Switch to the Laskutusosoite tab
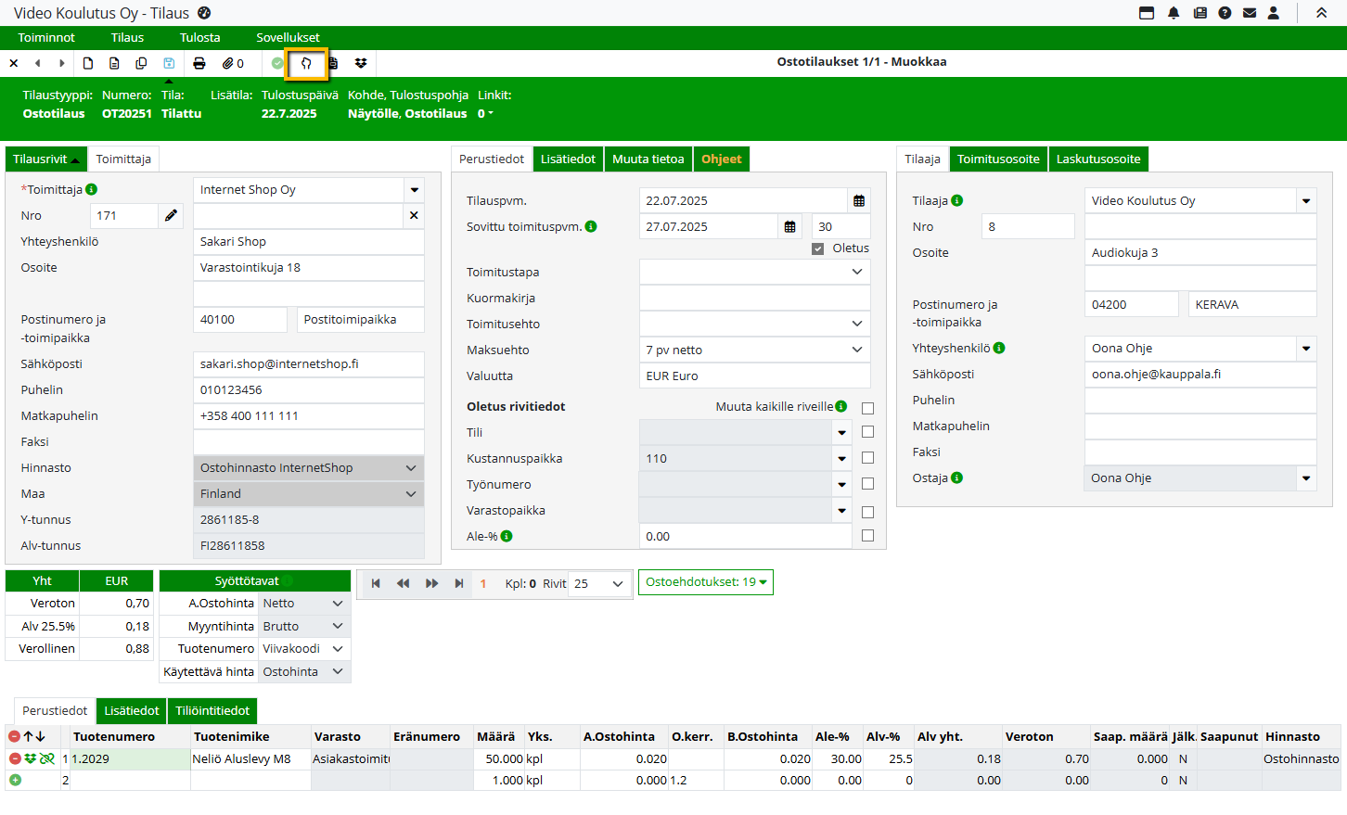The height and width of the screenshot is (815, 1347). 1098,159
